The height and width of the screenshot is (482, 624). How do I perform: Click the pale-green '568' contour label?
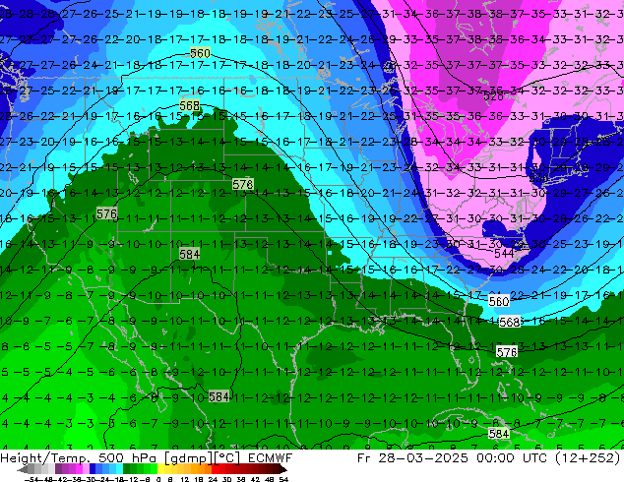[189, 105]
